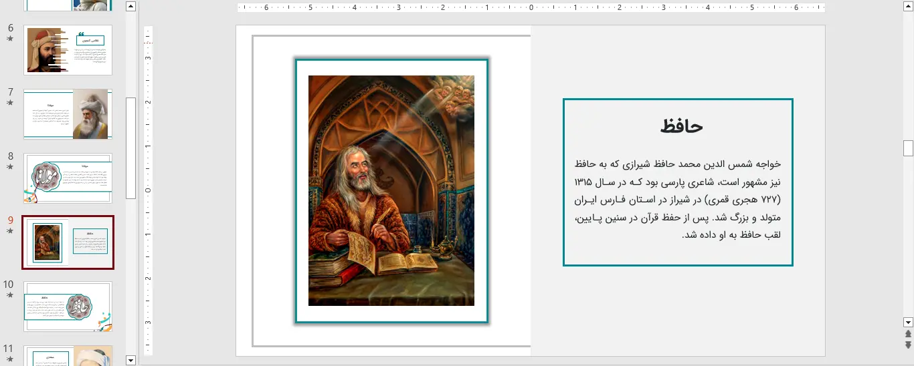This screenshot has height=366, width=914.
Task: Click the animation star under slide number 8
Action: coord(10,167)
